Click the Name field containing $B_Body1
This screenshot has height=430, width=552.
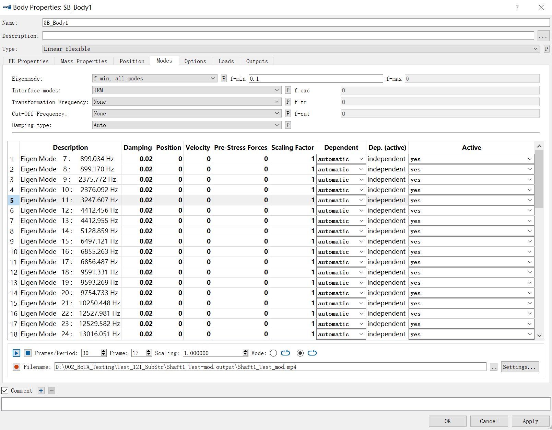click(296, 23)
